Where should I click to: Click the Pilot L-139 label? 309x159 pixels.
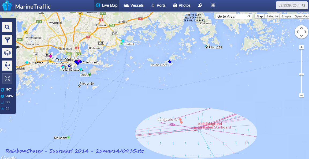[x=87, y=84]
